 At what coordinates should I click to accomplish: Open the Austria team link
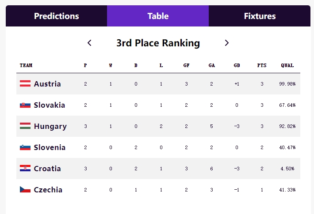(47, 84)
